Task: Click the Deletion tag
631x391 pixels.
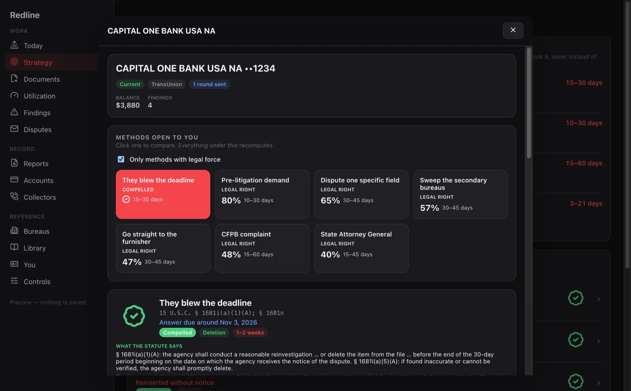Action: pos(214,333)
